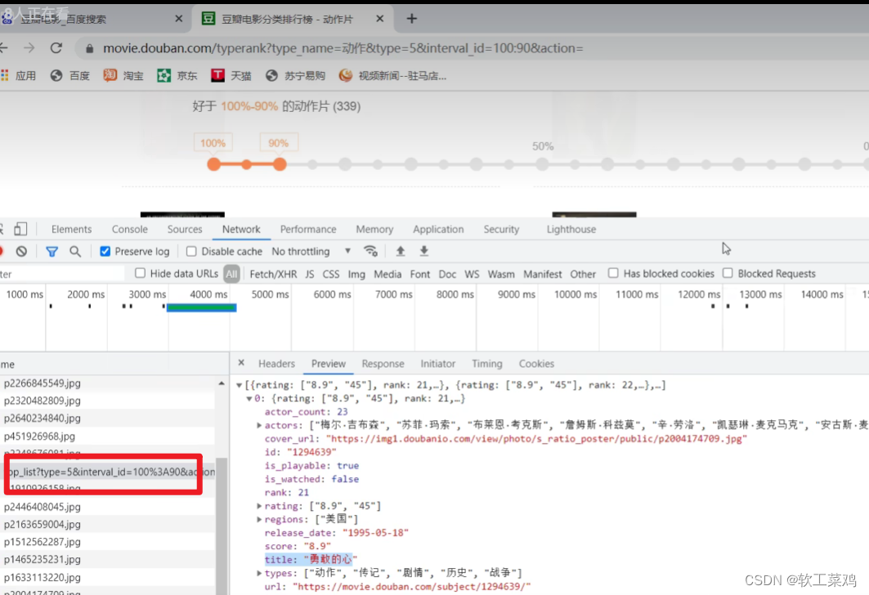Open the Cookies tab
This screenshot has height=595, width=869.
coord(536,364)
